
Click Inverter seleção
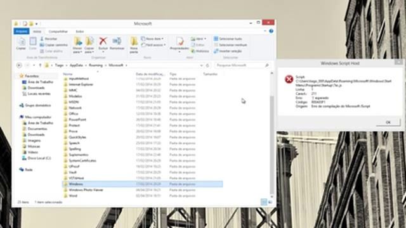tap(228, 51)
